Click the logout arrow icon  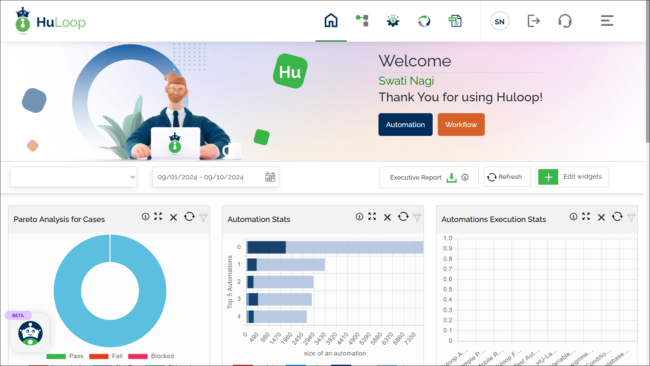534,21
